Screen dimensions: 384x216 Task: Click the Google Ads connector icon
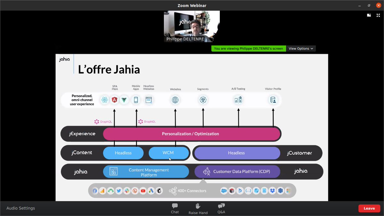click(x=151, y=191)
